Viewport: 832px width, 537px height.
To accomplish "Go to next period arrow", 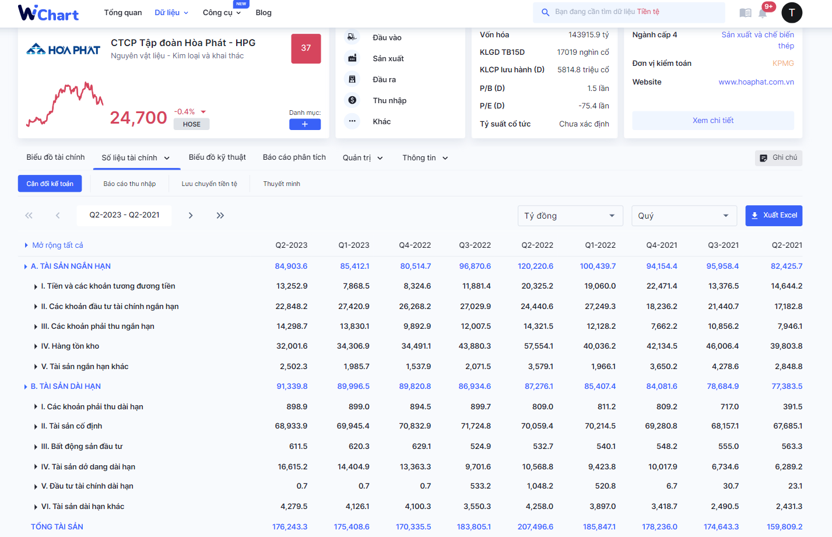I will tap(191, 215).
